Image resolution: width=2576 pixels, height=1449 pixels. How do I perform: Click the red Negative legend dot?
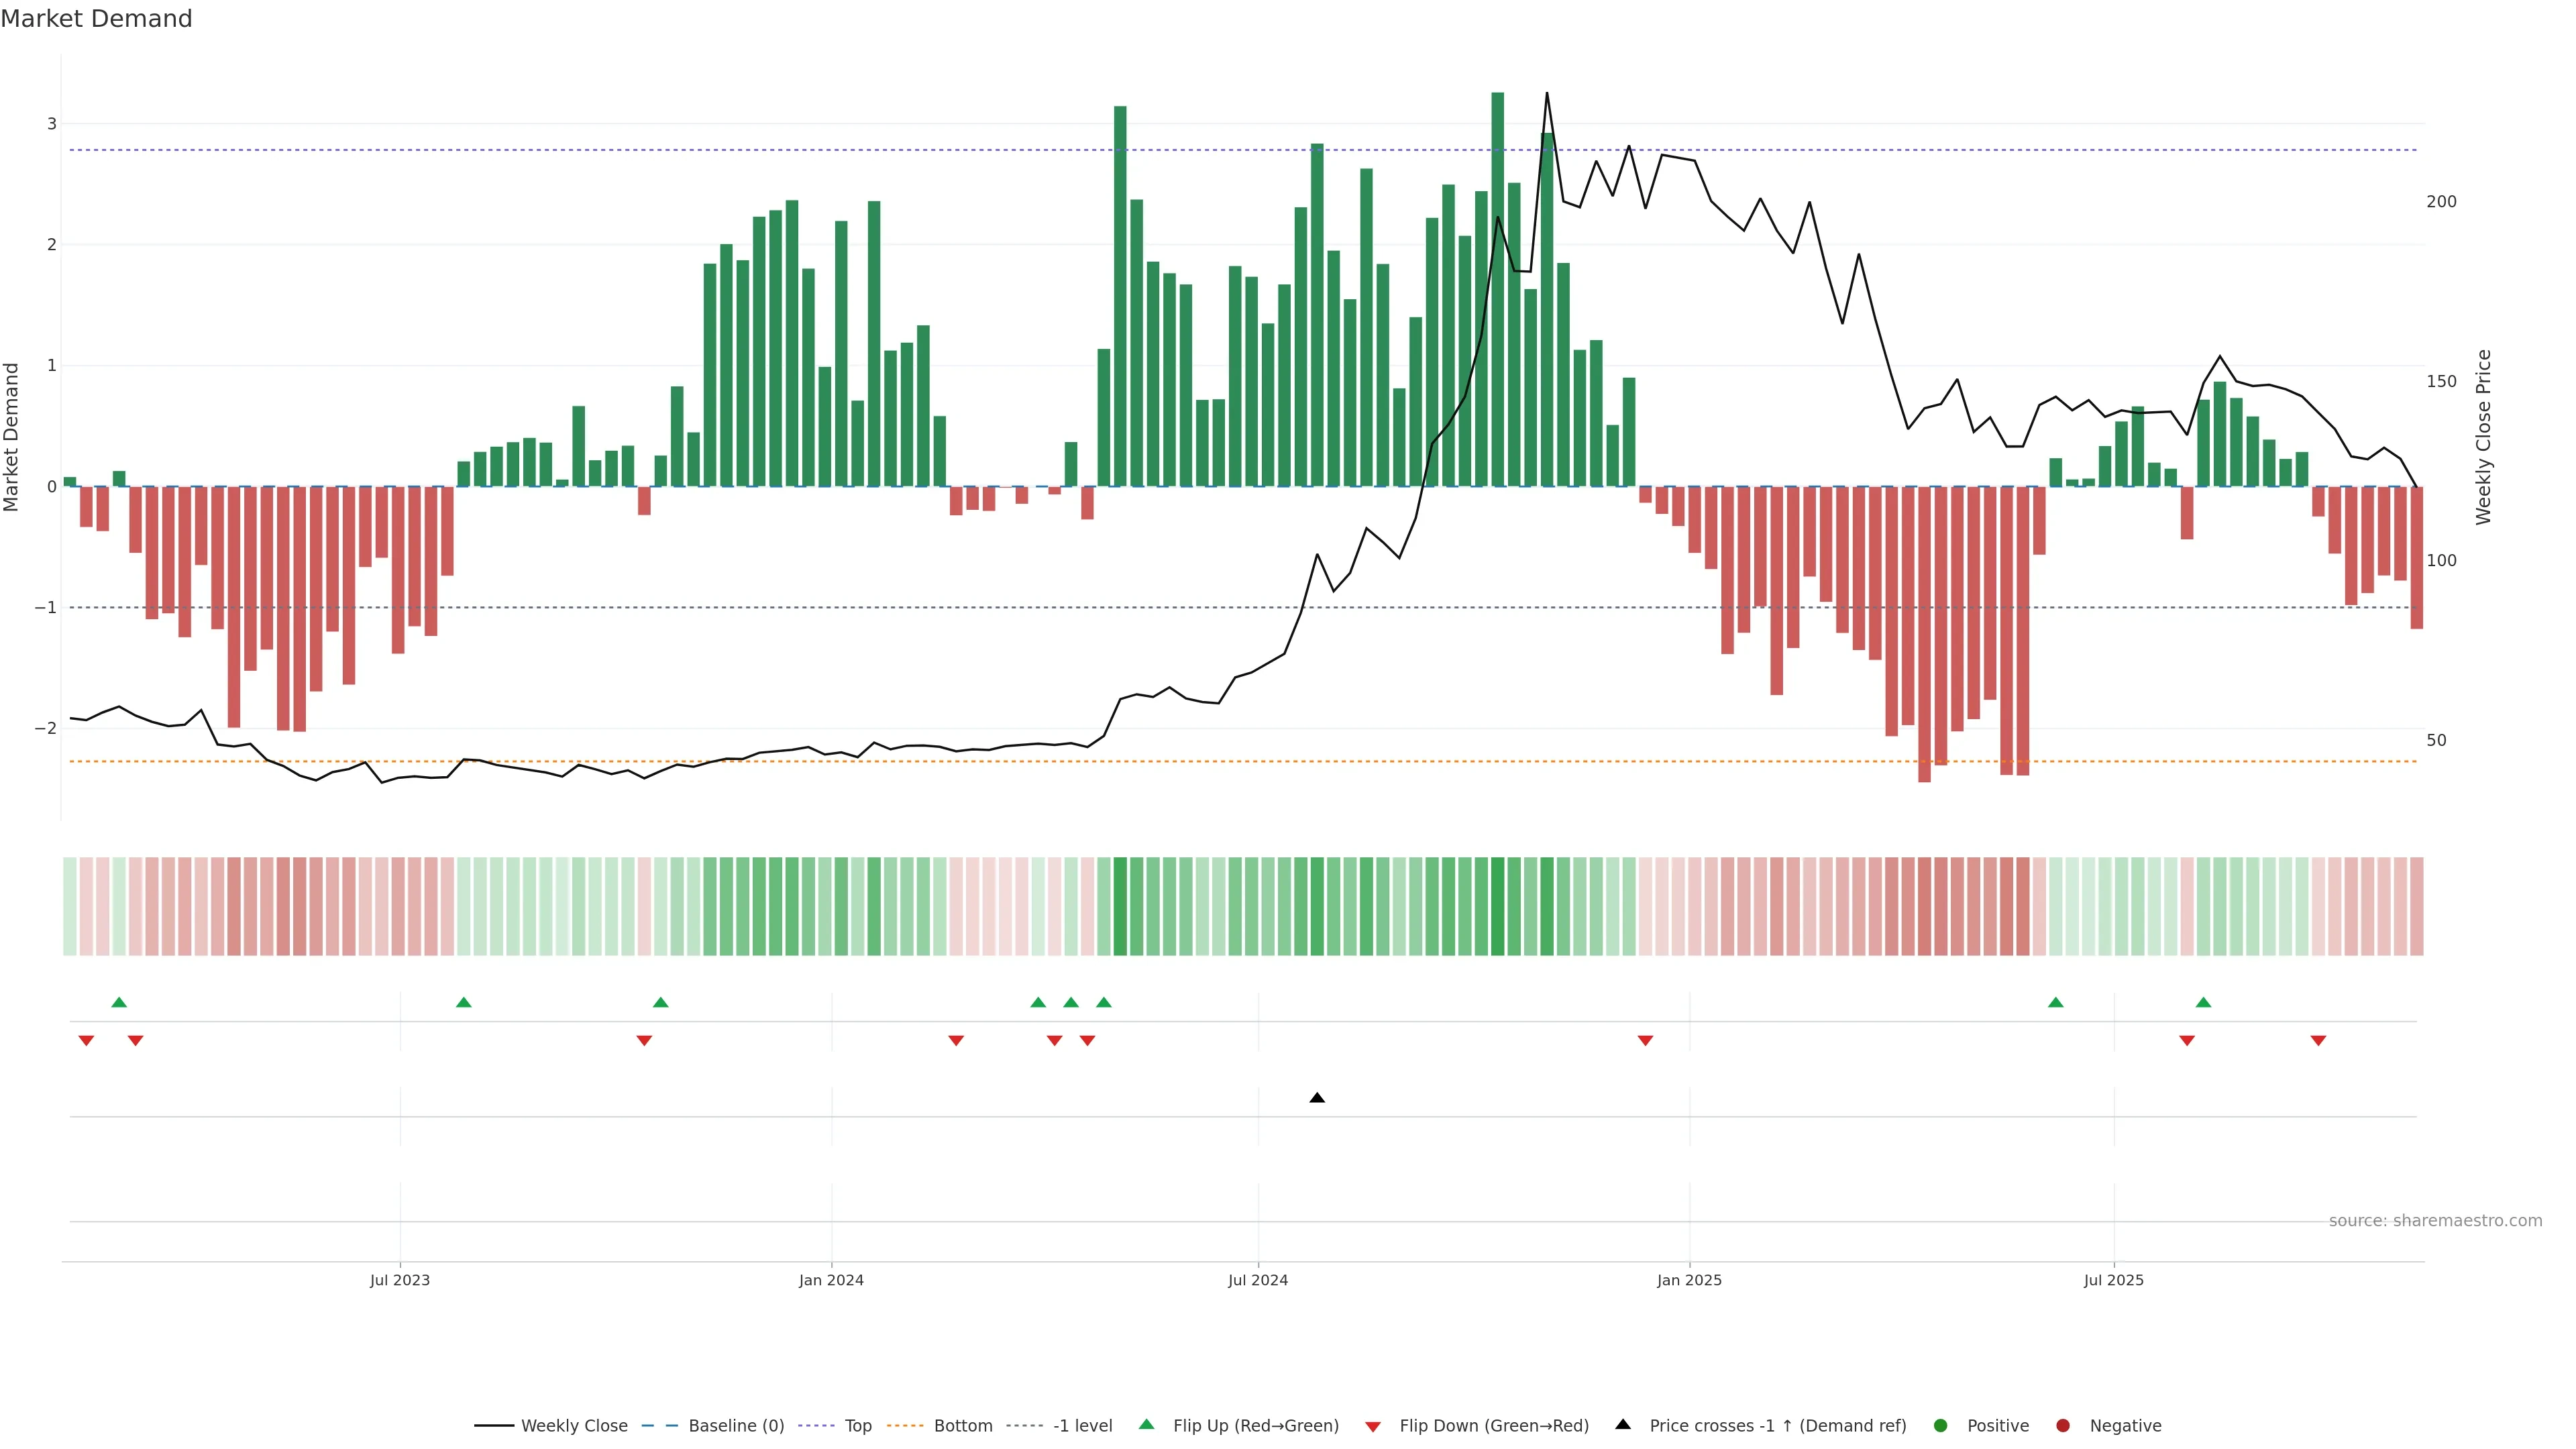(2063, 1426)
